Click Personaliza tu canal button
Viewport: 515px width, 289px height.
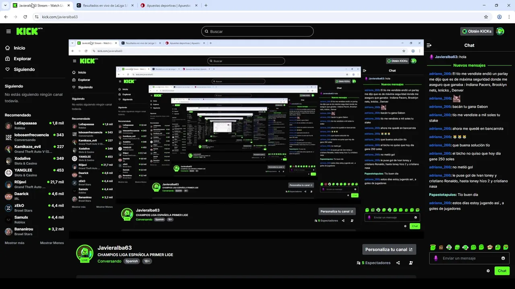[389, 249]
